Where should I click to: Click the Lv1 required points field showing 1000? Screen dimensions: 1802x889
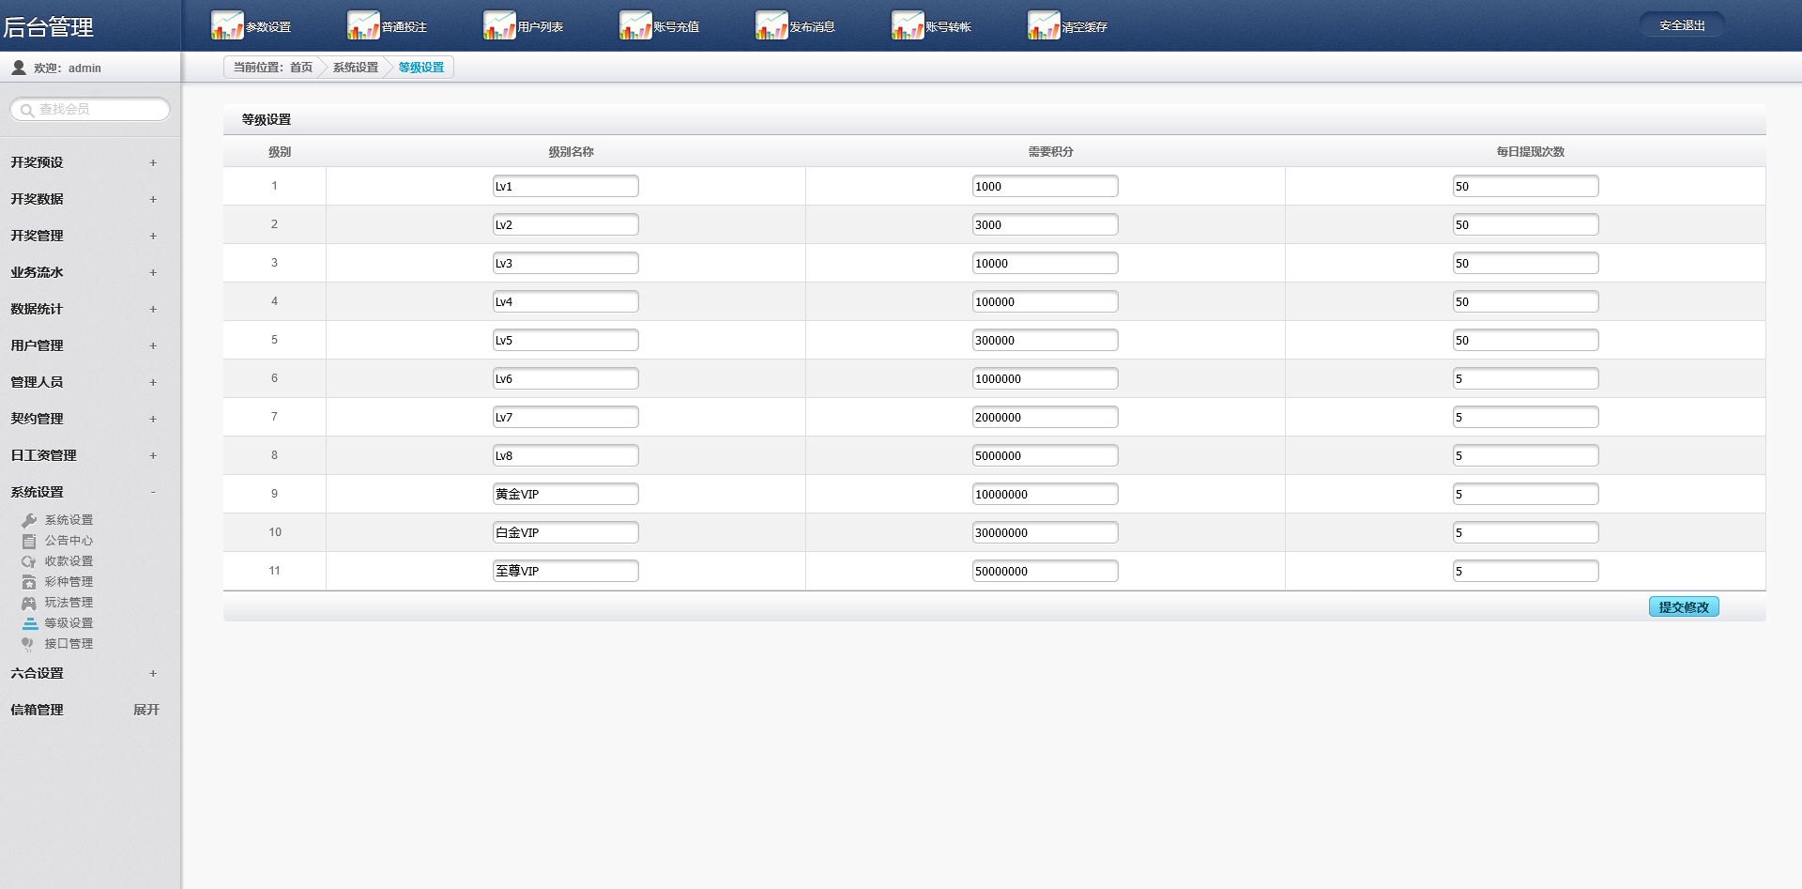tap(1045, 186)
